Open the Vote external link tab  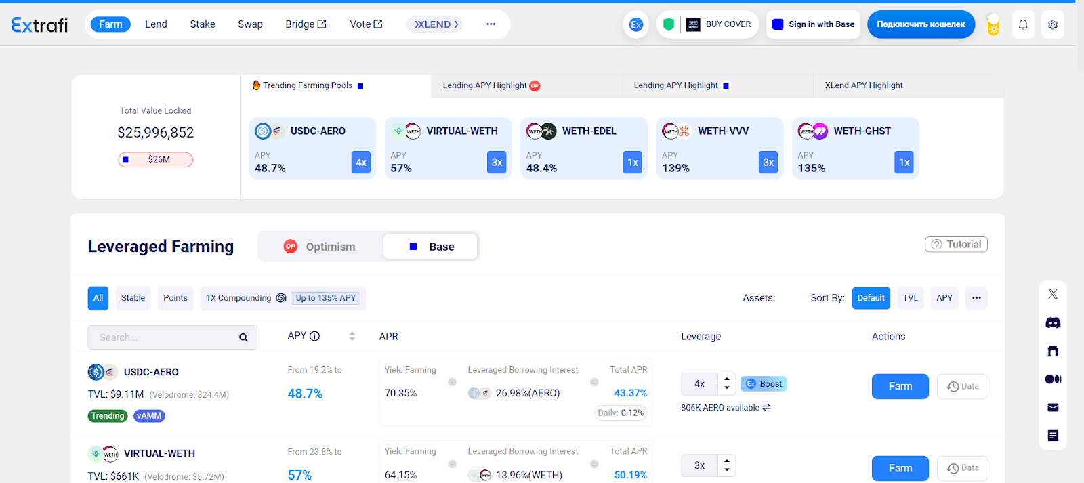coord(366,24)
